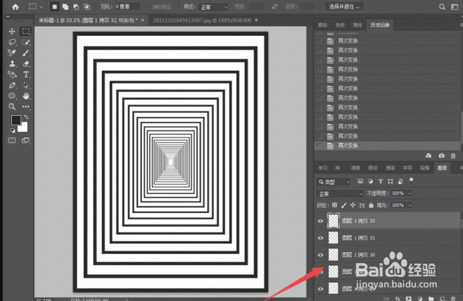Go to the Home screen icon
The width and height of the screenshot is (463, 301).
(15, 7)
